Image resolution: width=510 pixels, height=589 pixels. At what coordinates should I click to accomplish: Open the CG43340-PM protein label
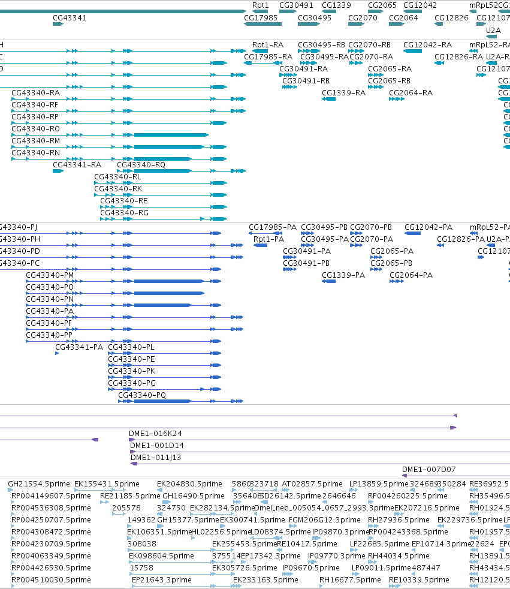(50, 275)
